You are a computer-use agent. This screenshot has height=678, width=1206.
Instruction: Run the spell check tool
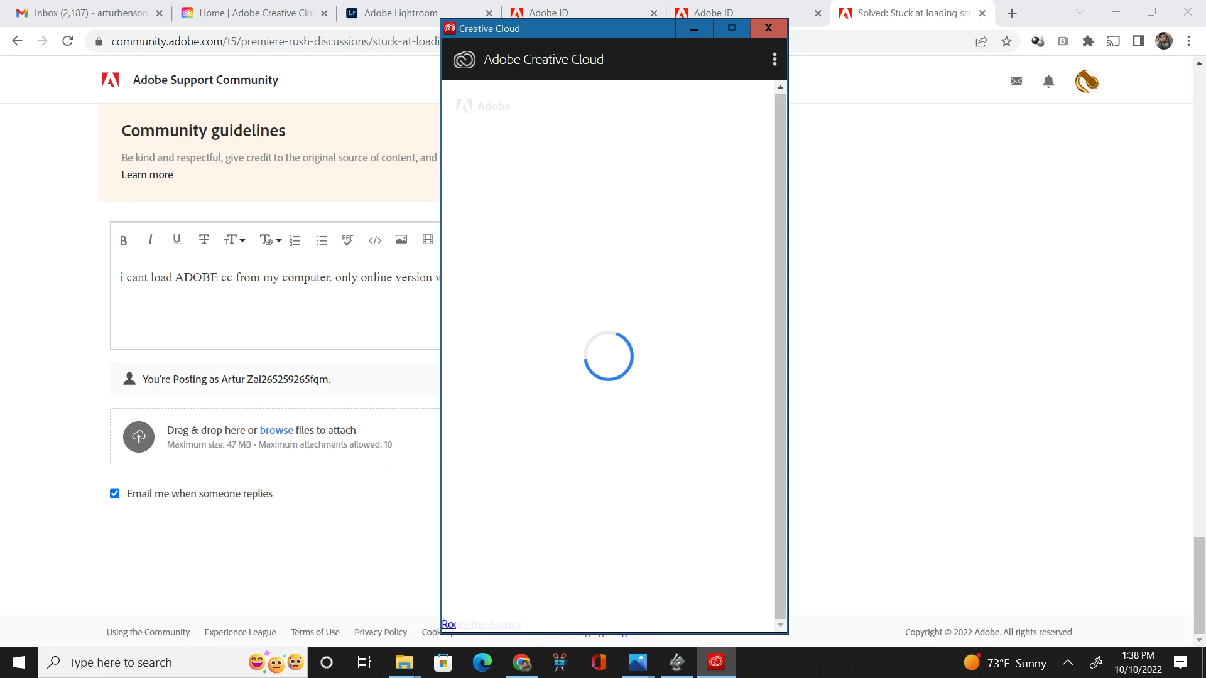click(347, 240)
